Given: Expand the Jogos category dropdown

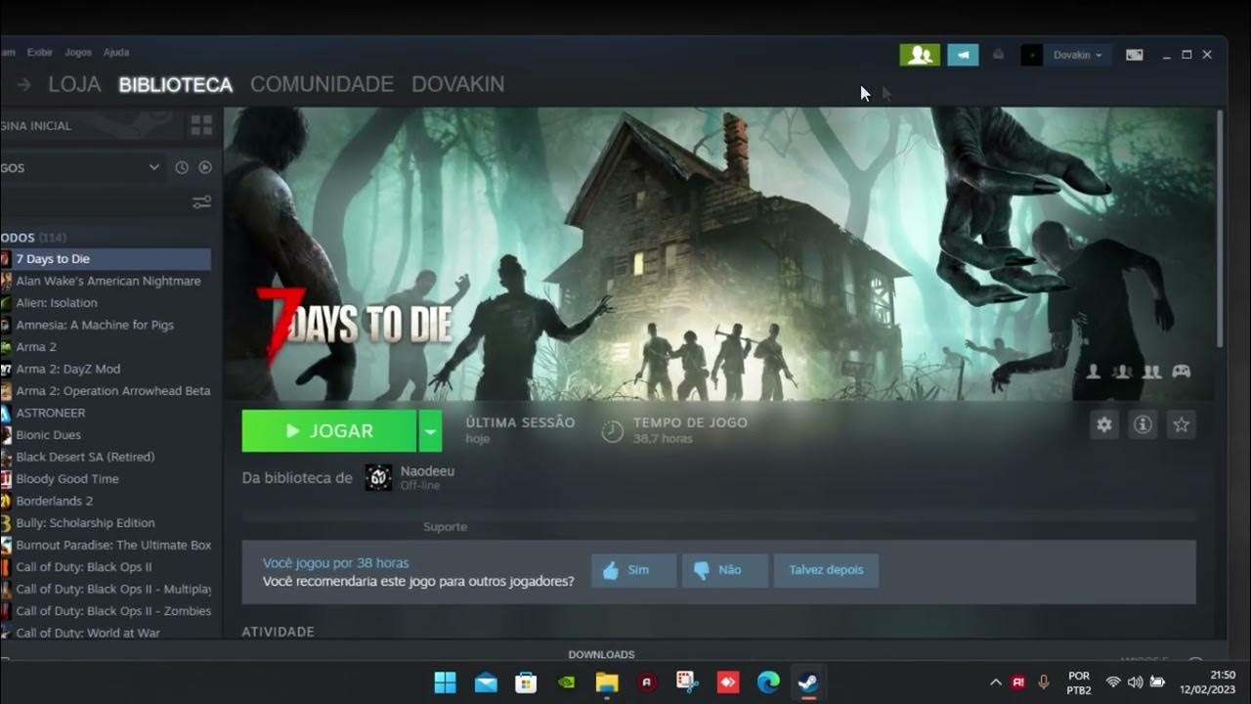Looking at the screenshot, I should point(153,167).
